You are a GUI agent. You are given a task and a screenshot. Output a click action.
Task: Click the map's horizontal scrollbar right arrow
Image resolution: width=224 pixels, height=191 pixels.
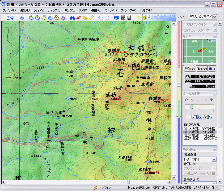click(x=169, y=182)
